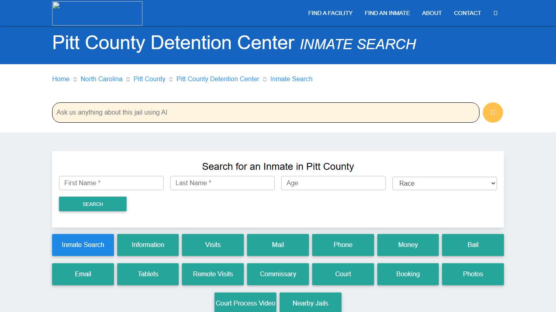Click the Home breadcrumb link
556x312 pixels.
pos(60,79)
